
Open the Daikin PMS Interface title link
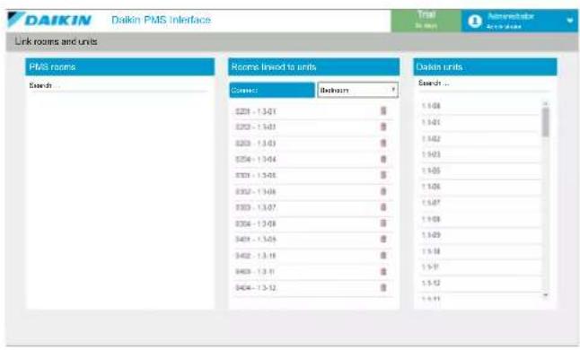pos(161,20)
